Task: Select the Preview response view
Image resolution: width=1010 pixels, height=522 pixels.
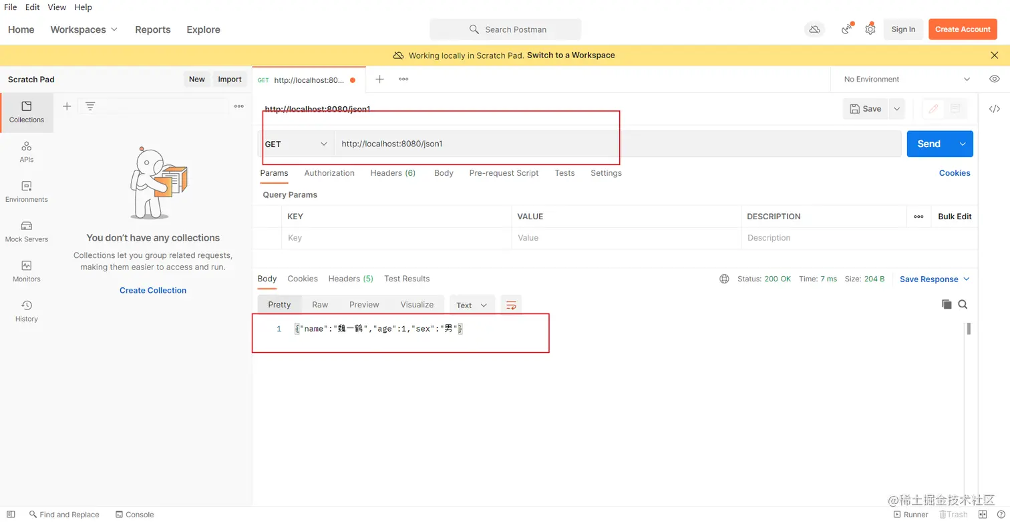Action: (364, 305)
